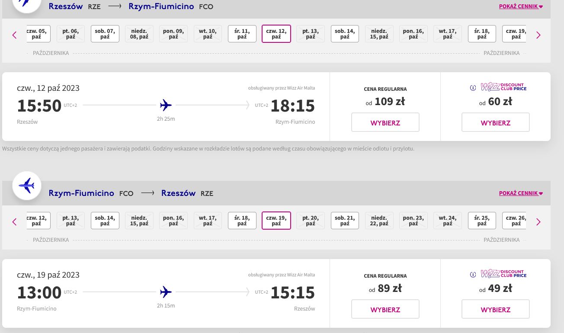Expand return flight Pokaż cennik price list

point(521,193)
